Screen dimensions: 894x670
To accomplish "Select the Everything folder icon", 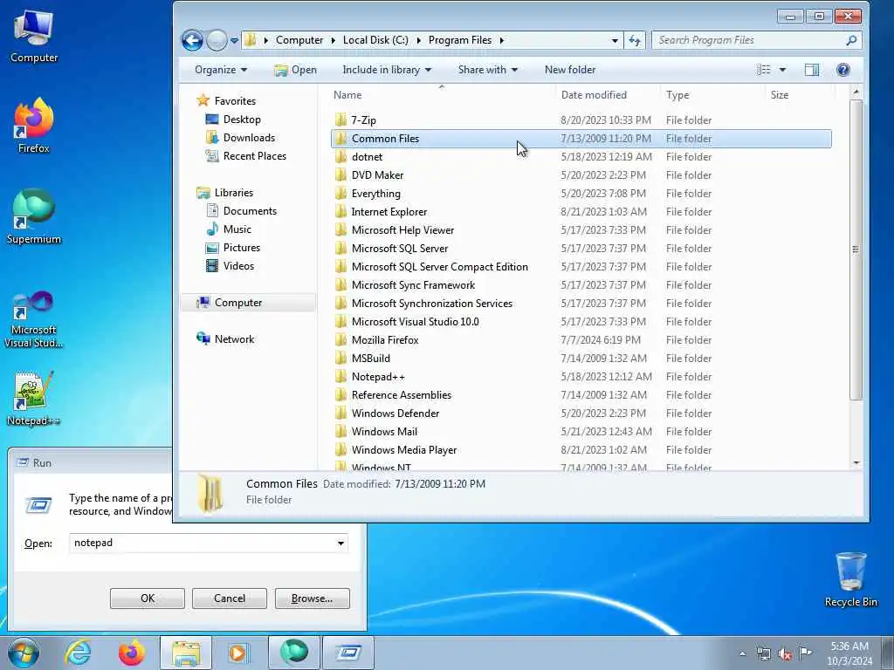I will (x=340, y=193).
